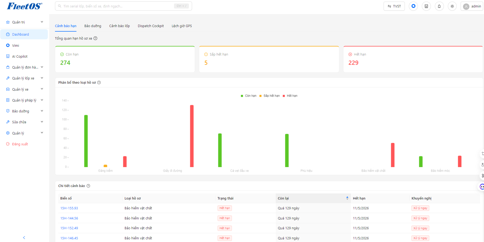Select the Cảnh báo hạn tab

coord(66,26)
